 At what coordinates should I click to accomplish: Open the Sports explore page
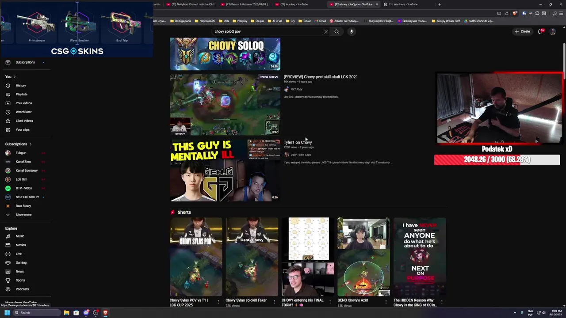click(20, 280)
